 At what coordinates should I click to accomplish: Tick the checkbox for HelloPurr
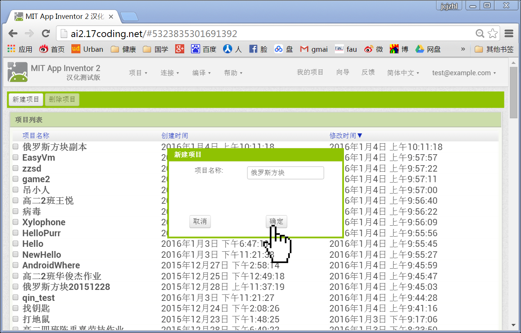15,233
